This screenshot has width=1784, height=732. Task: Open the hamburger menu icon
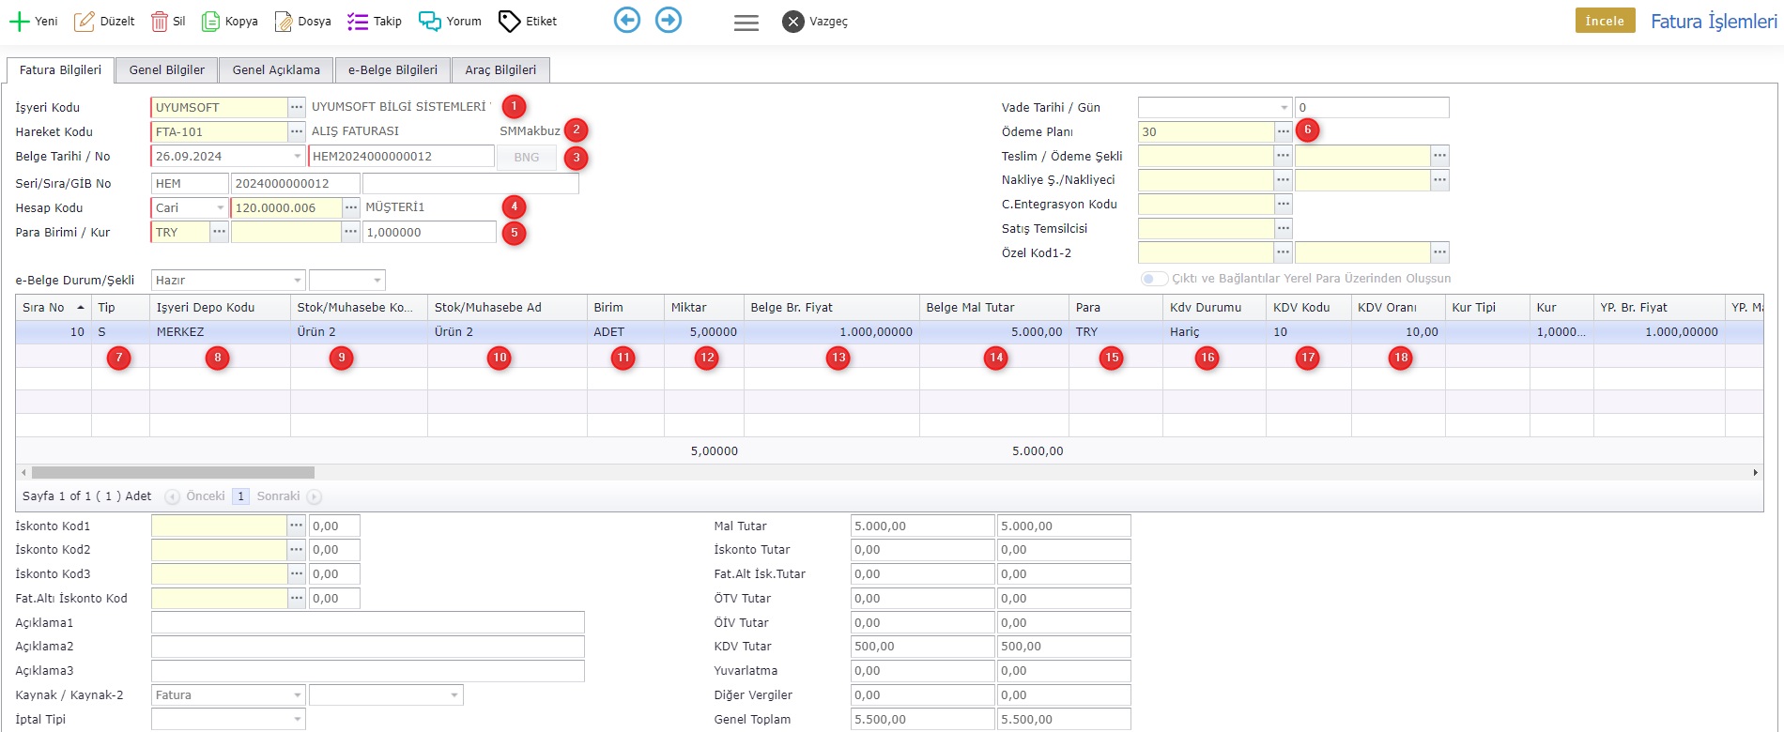point(746,23)
